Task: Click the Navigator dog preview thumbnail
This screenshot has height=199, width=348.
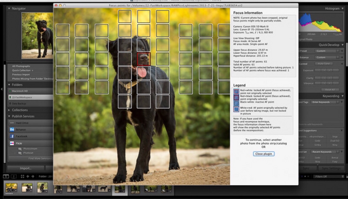Action: [x=37, y=35]
